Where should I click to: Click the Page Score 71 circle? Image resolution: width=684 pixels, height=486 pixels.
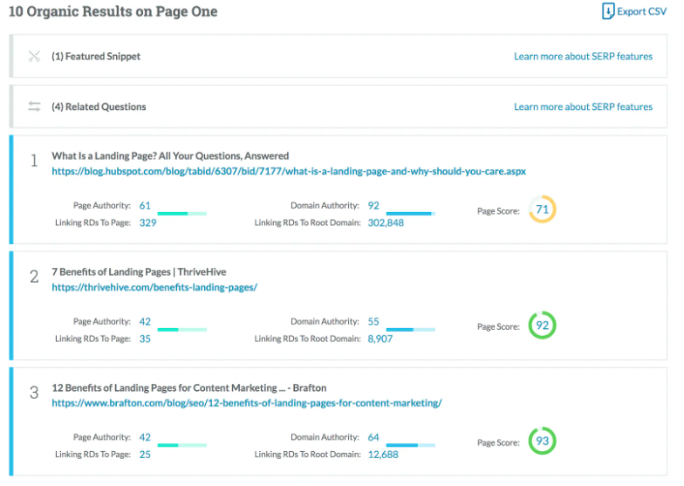[x=542, y=210]
